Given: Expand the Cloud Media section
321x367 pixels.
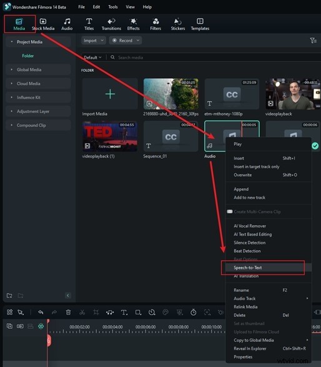Looking at the screenshot, I should (38, 84).
